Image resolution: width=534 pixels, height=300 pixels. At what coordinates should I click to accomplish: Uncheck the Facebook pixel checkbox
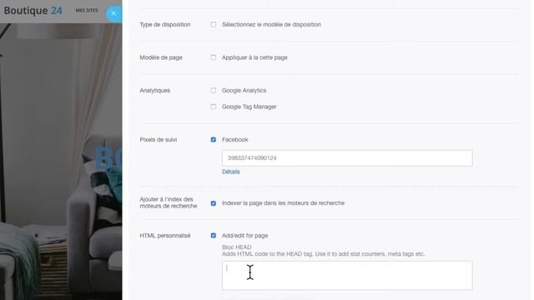(214, 140)
